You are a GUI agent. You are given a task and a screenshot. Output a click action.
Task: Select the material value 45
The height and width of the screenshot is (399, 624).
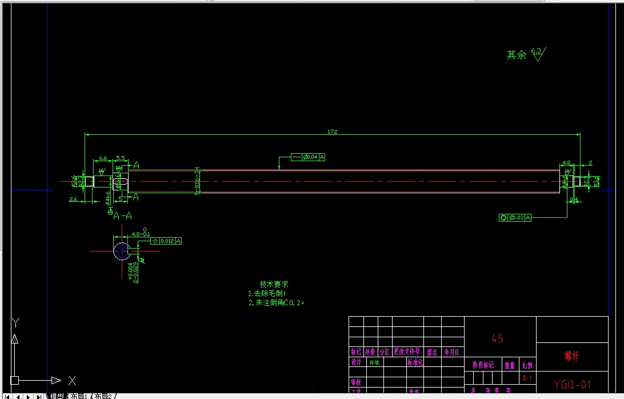[x=498, y=339]
